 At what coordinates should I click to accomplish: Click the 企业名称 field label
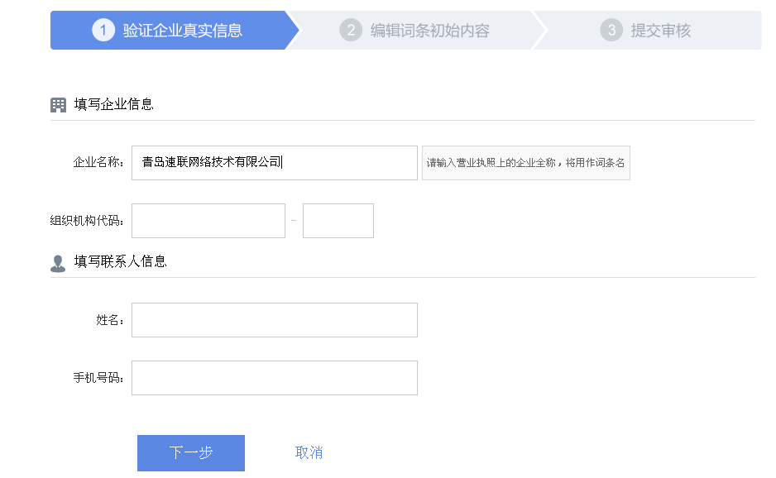click(x=97, y=162)
